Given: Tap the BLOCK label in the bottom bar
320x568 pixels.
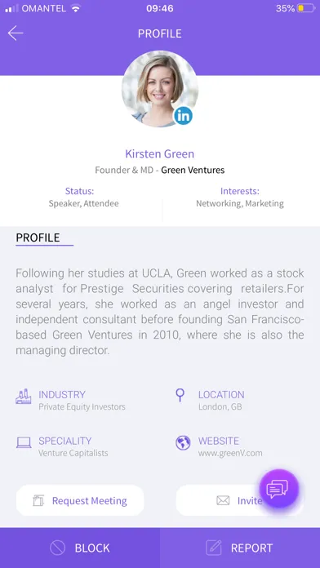Looking at the screenshot, I should (92, 548).
